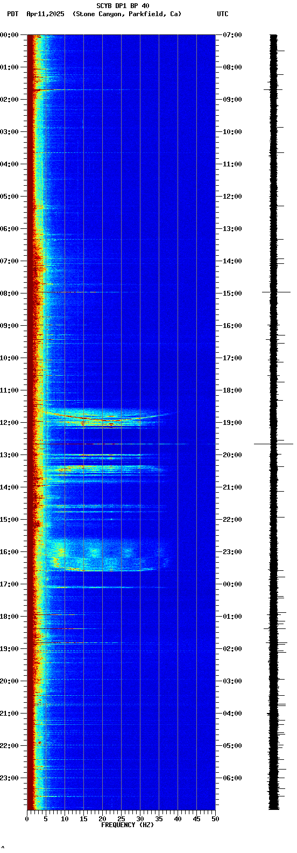
Task: Click the UTC time label '13:00'
Action: 232,229
